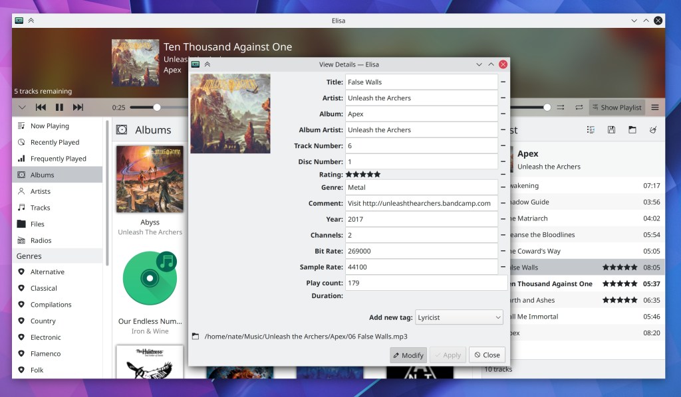This screenshot has width=681, height=397.
Task: Click the load playlist folder icon
Action: coord(632,130)
